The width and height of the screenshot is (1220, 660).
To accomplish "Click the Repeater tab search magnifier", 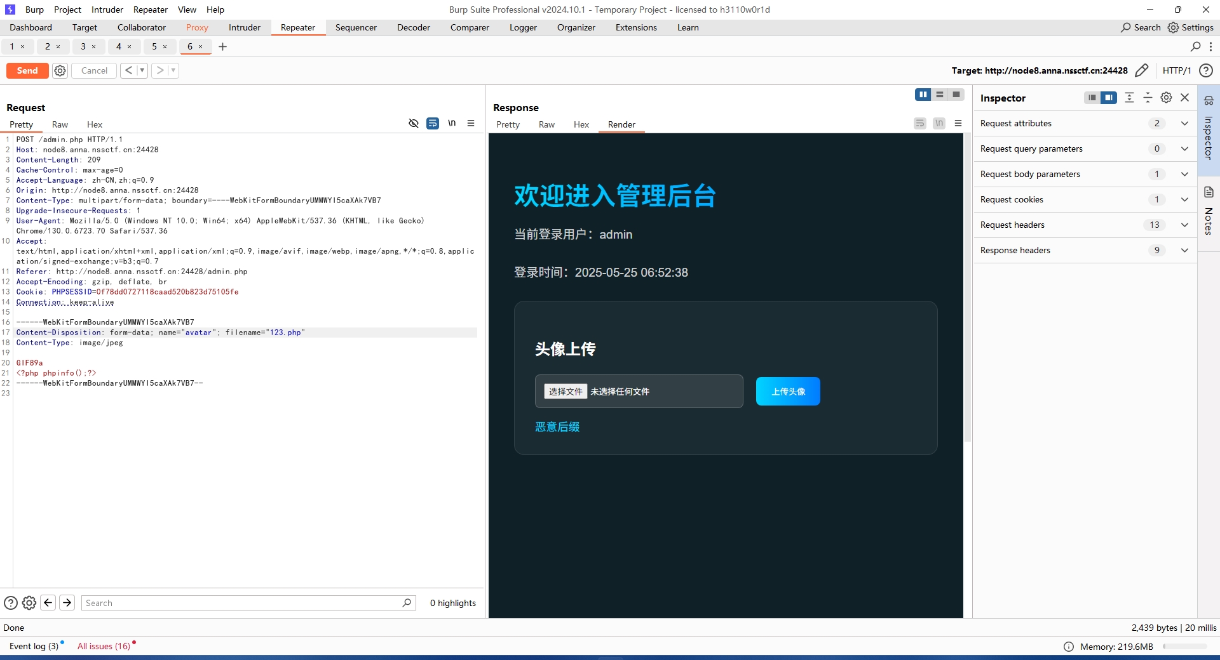I will coord(1195,46).
